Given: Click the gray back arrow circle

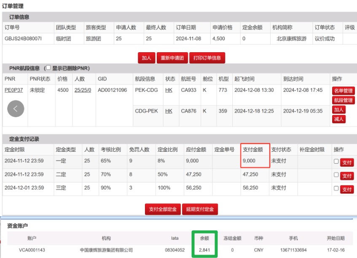Looking at the screenshot, I should tap(16, 109).
